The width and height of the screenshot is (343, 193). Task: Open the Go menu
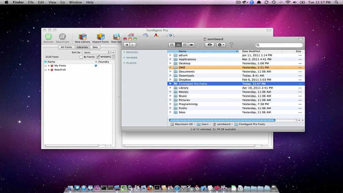[x=63, y=2]
